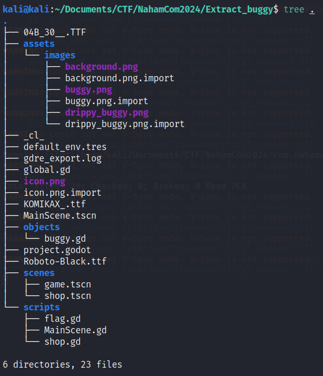Click the tree command text
Screen dimensions: 323x376
(294, 9)
